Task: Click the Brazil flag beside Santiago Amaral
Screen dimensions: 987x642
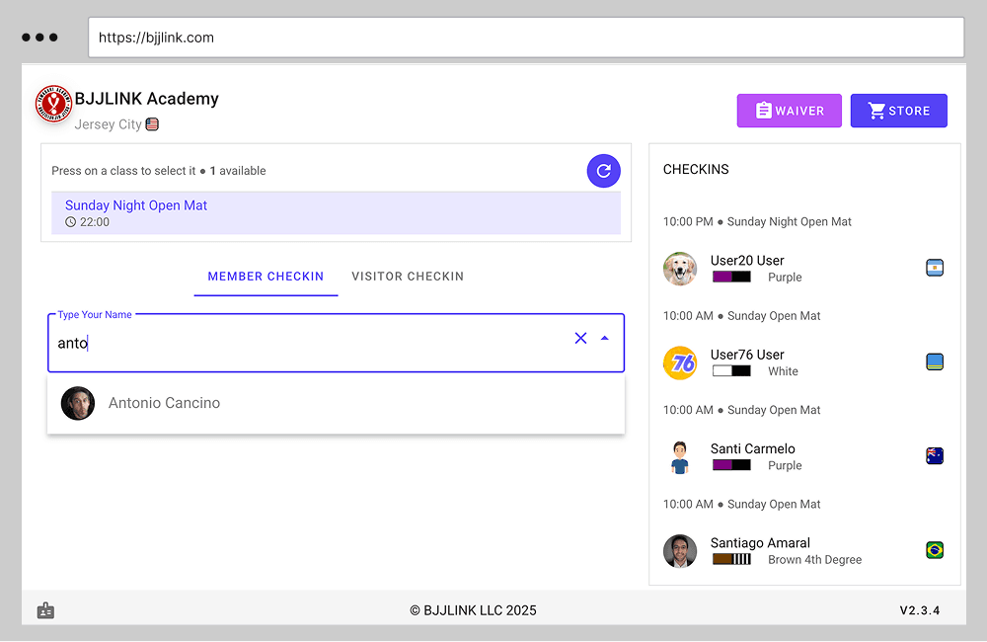Action: click(934, 549)
